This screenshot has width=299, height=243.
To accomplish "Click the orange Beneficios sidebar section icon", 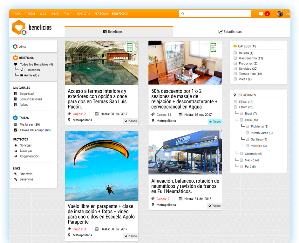I will click(15, 58).
